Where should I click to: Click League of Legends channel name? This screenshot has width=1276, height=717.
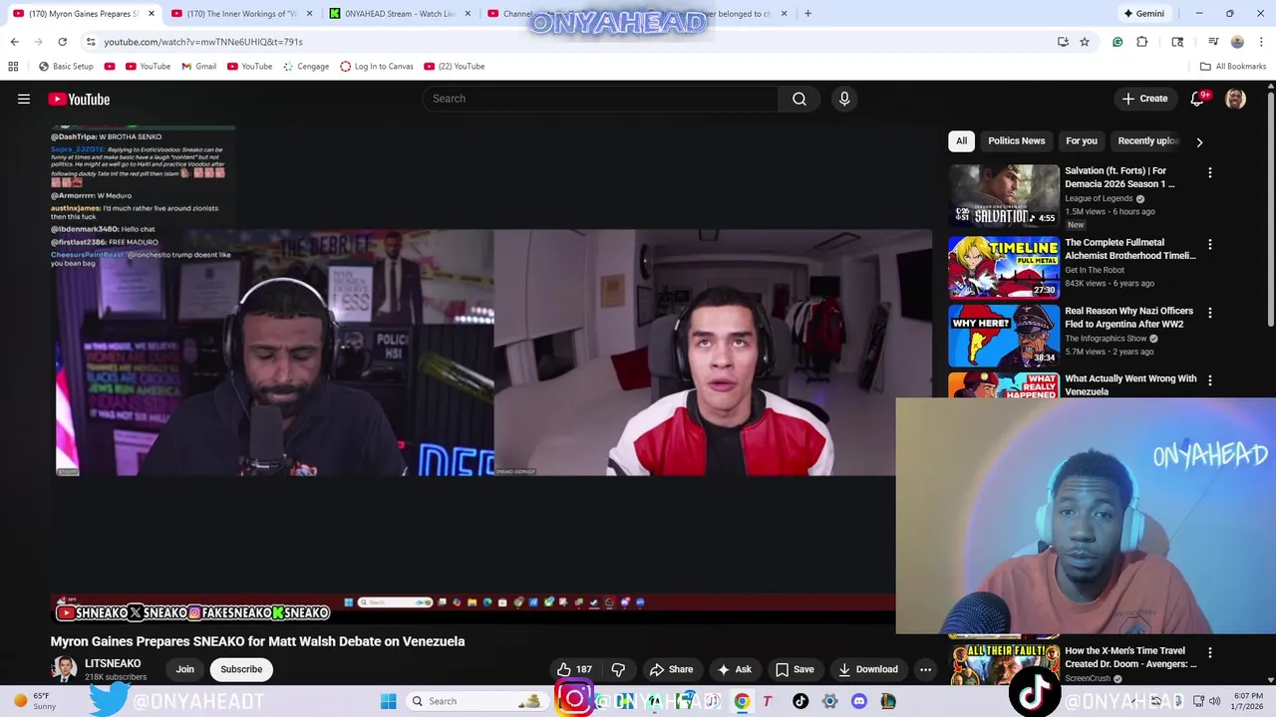[x=1099, y=198]
